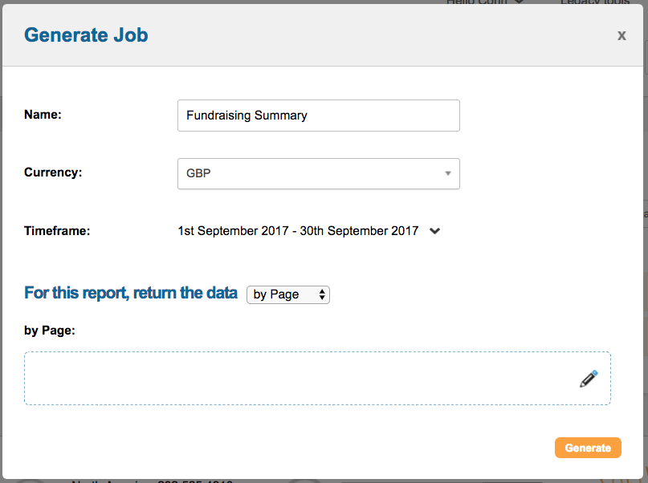Screen dimensions: 648x483
Task: Click the bold 'by Page:' label
Action: point(50,330)
